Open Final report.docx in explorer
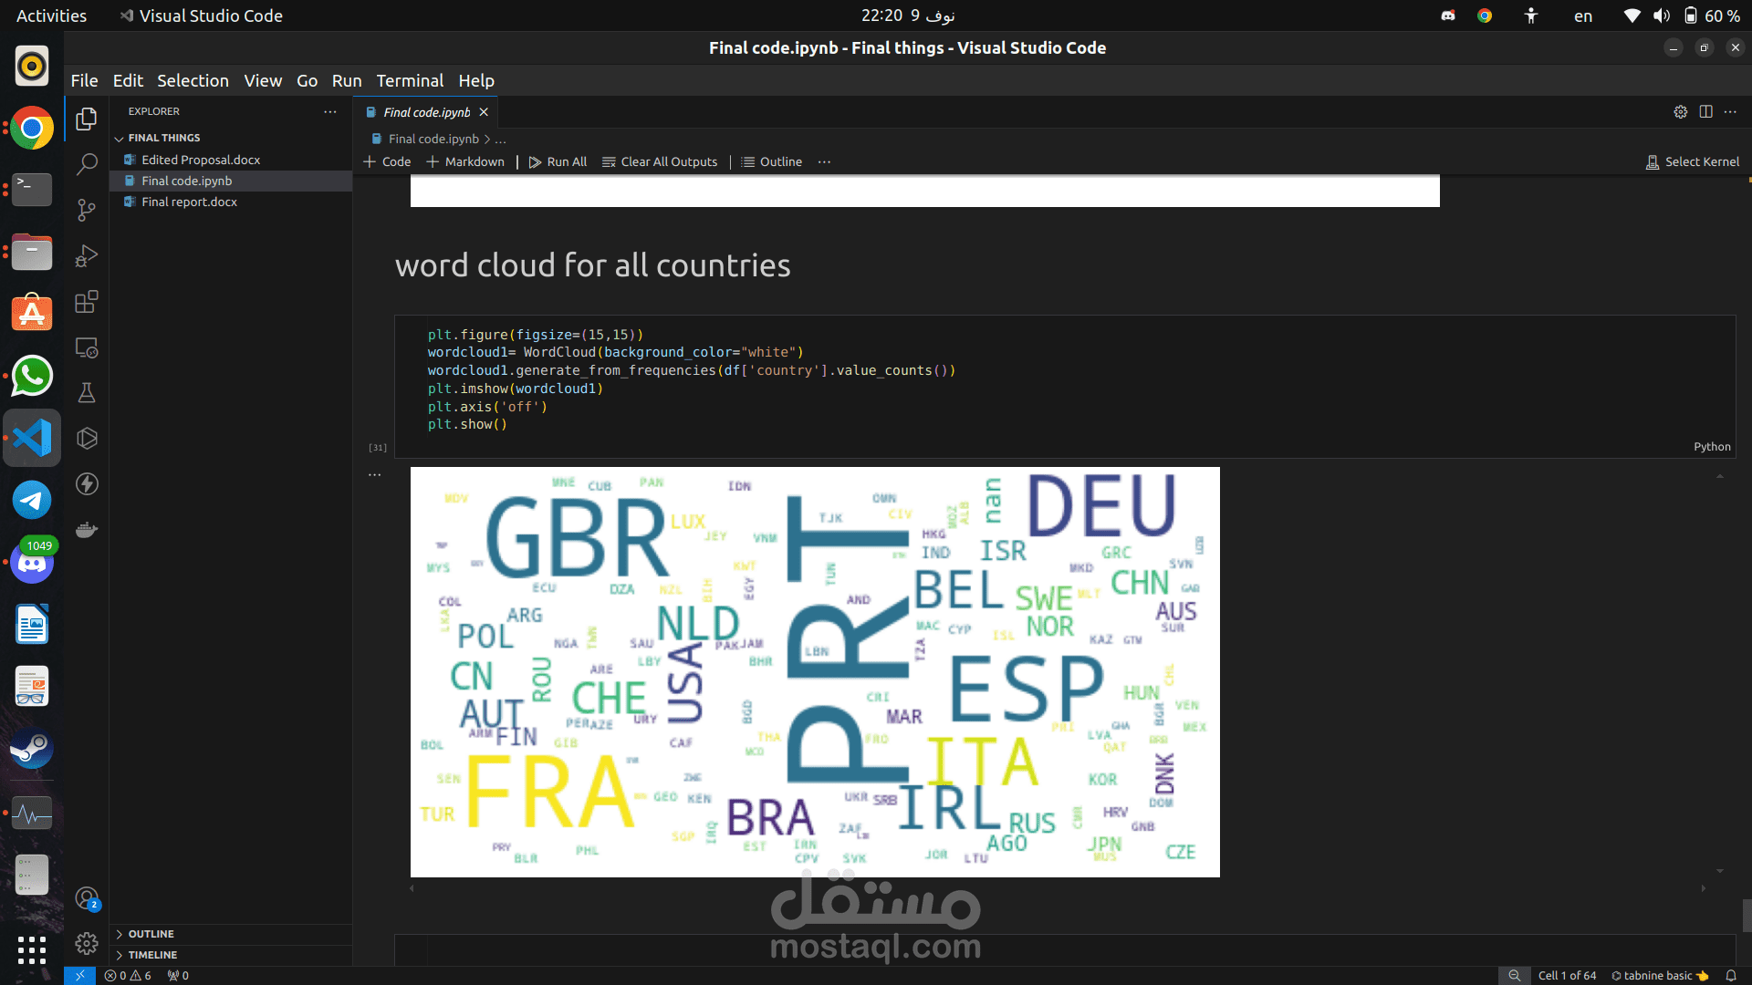The height and width of the screenshot is (985, 1752). [x=189, y=202]
